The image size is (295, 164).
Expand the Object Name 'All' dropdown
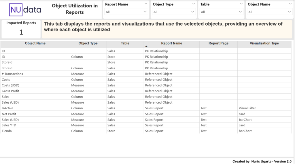(270, 12)
